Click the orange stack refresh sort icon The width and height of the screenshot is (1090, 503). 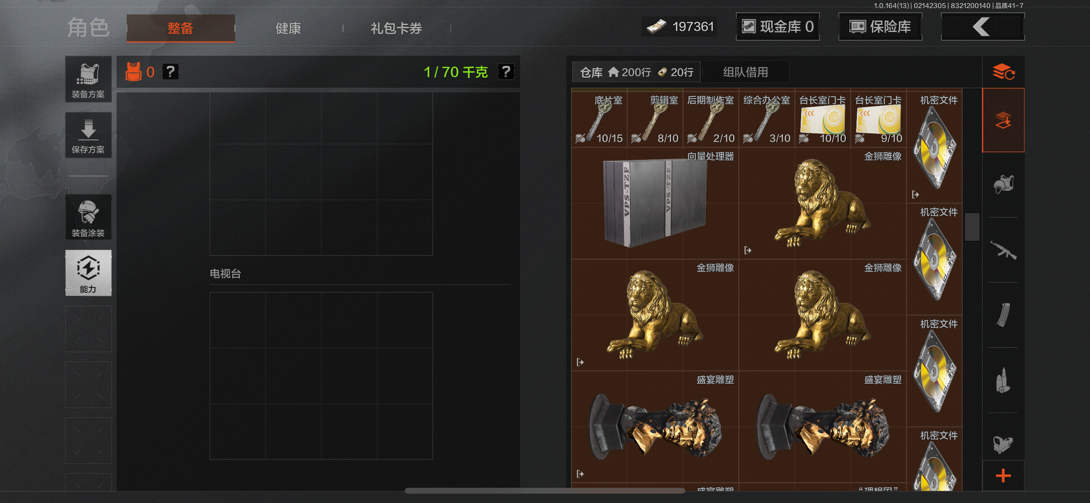[1003, 72]
